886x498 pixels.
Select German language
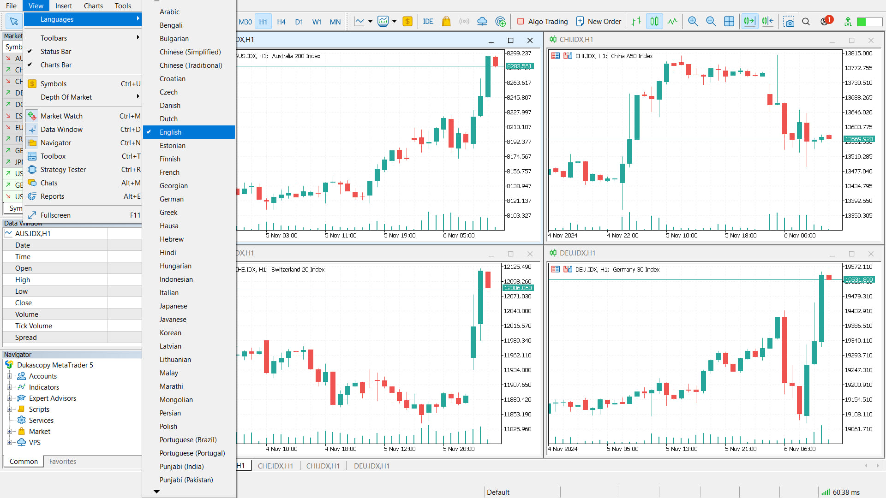[189, 199]
